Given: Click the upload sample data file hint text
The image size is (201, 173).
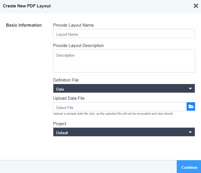Looking at the screenshot, I should tap(113, 114).
